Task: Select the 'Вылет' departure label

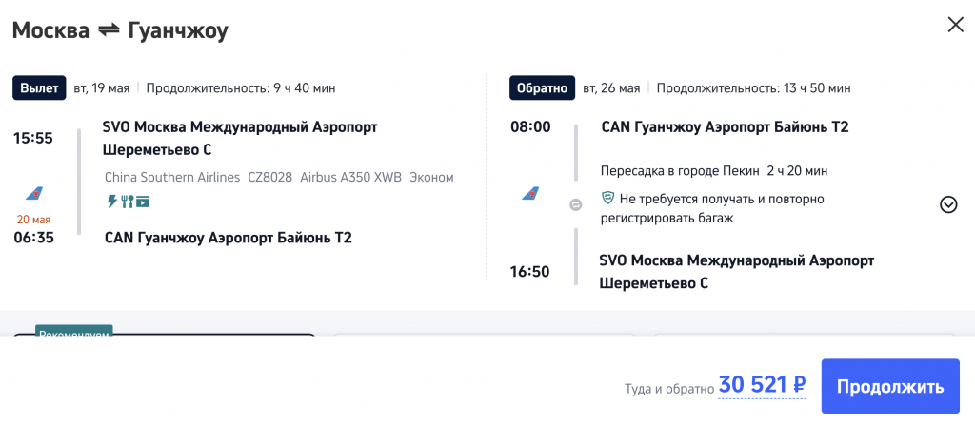Action: coord(39,88)
